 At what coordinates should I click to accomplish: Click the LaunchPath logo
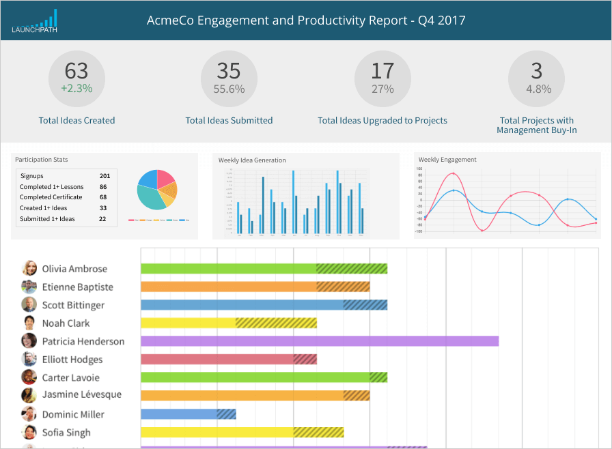point(34,21)
